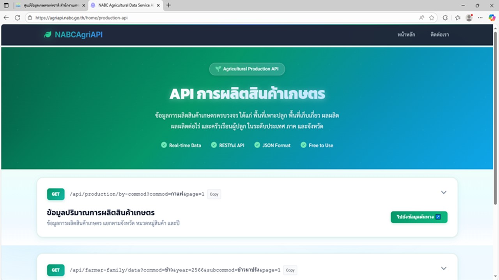The width and height of the screenshot is (499, 280).
Task: Click the Tab actions icon top-left
Action: pyautogui.click(x=6, y=5)
